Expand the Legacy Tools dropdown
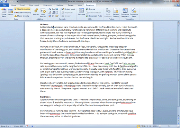 (x=57, y=16)
